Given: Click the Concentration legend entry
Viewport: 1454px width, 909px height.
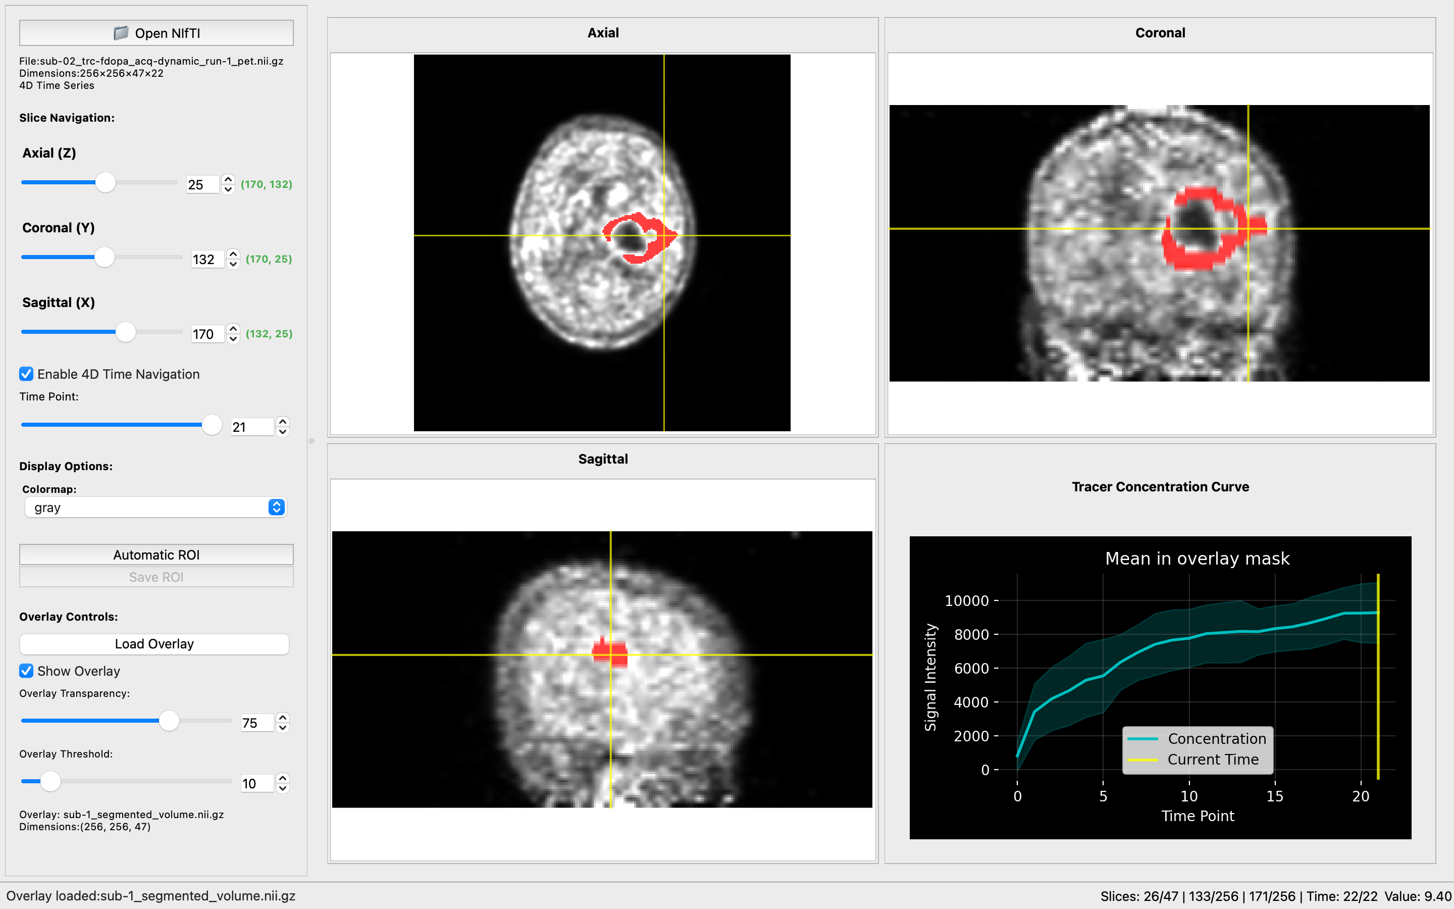Looking at the screenshot, I should coord(1197,738).
